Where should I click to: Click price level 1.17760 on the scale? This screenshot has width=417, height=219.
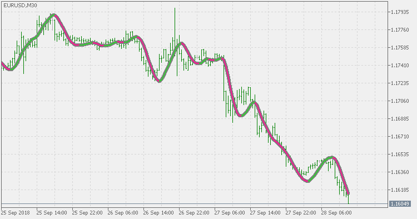point(400,30)
